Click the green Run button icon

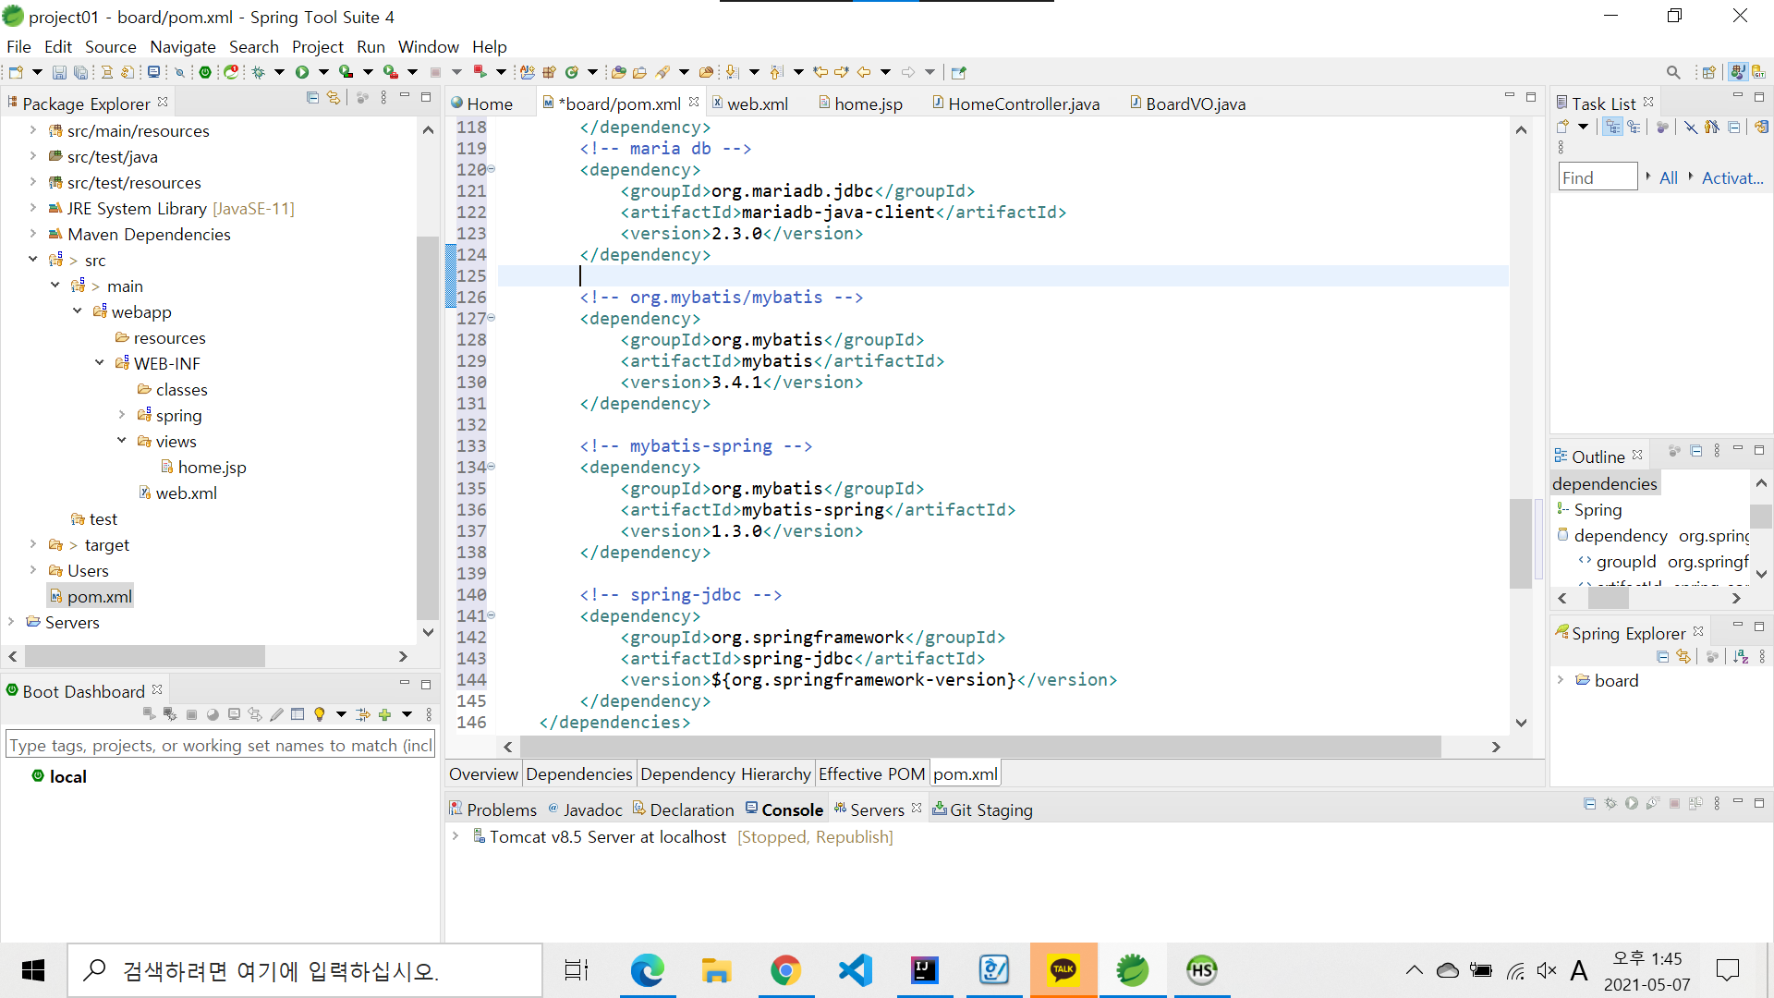coord(302,72)
